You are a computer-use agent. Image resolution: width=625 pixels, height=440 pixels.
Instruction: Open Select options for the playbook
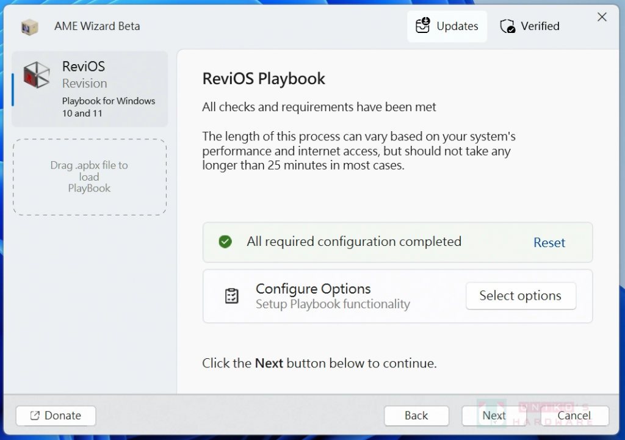pyautogui.click(x=521, y=296)
